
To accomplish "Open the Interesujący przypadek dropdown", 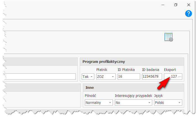I will tap(133, 102).
